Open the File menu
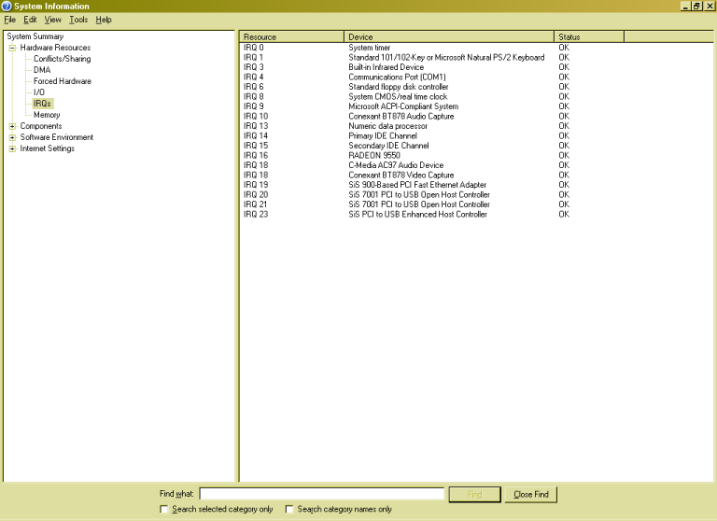The height and width of the screenshot is (521, 717). [x=9, y=20]
